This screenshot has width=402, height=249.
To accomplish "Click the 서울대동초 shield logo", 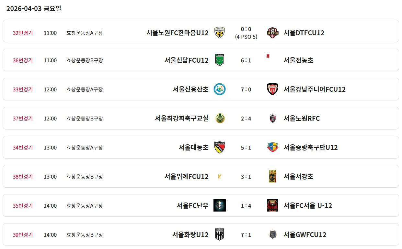I will (x=220, y=147).
